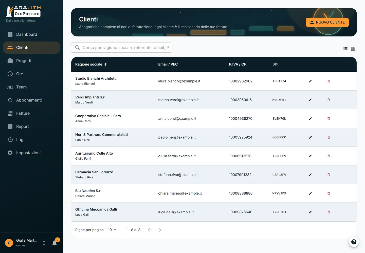The width and height of the screenshot is (365, 253).
Task: Sort table by Ragione sociale column
Action: point(91,64)
